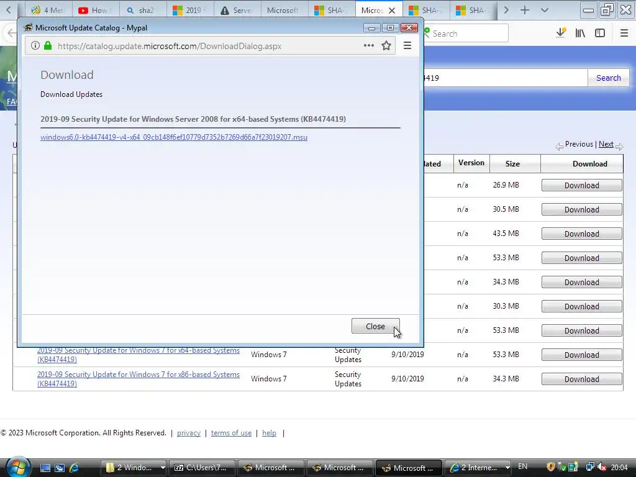636x477 pixels.
Task: Click the Windows Start orb
Action: [17, 467]
